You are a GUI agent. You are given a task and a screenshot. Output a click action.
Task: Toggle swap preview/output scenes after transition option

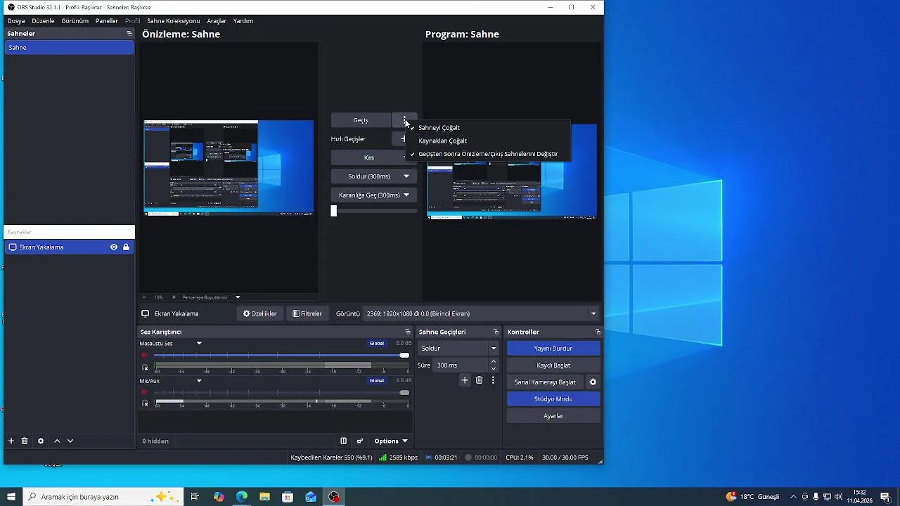488,154
